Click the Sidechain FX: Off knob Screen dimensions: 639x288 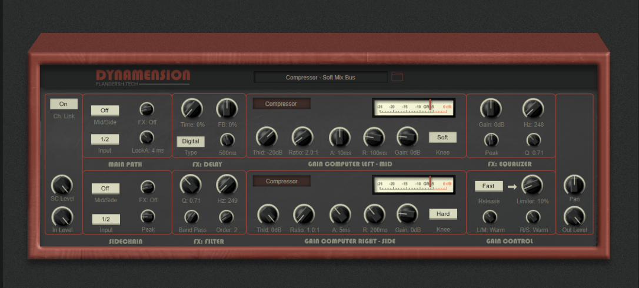tap(148, 187)
